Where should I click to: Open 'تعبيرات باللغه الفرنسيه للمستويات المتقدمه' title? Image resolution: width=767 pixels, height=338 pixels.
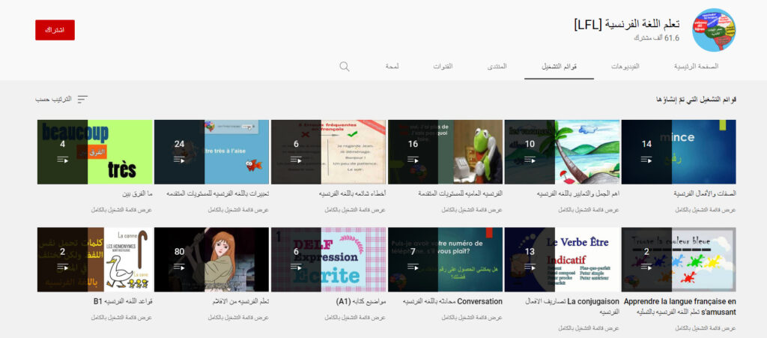coord(218,193)
